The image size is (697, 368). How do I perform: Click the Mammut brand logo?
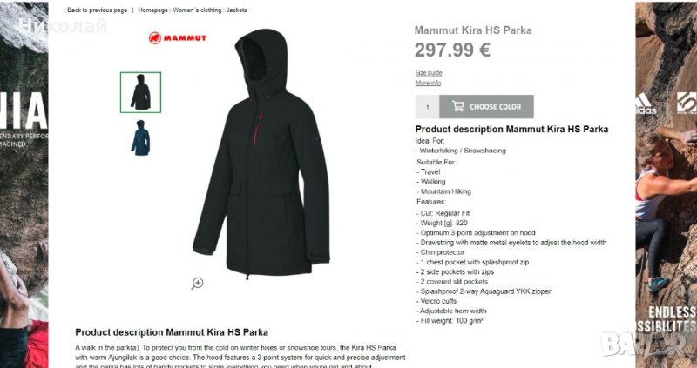pos(178,38)
